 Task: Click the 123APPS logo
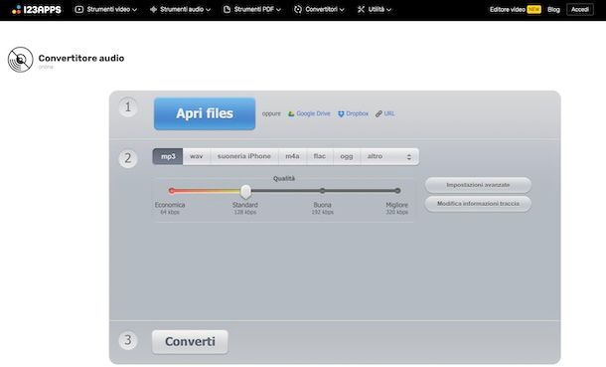(37, 9)
